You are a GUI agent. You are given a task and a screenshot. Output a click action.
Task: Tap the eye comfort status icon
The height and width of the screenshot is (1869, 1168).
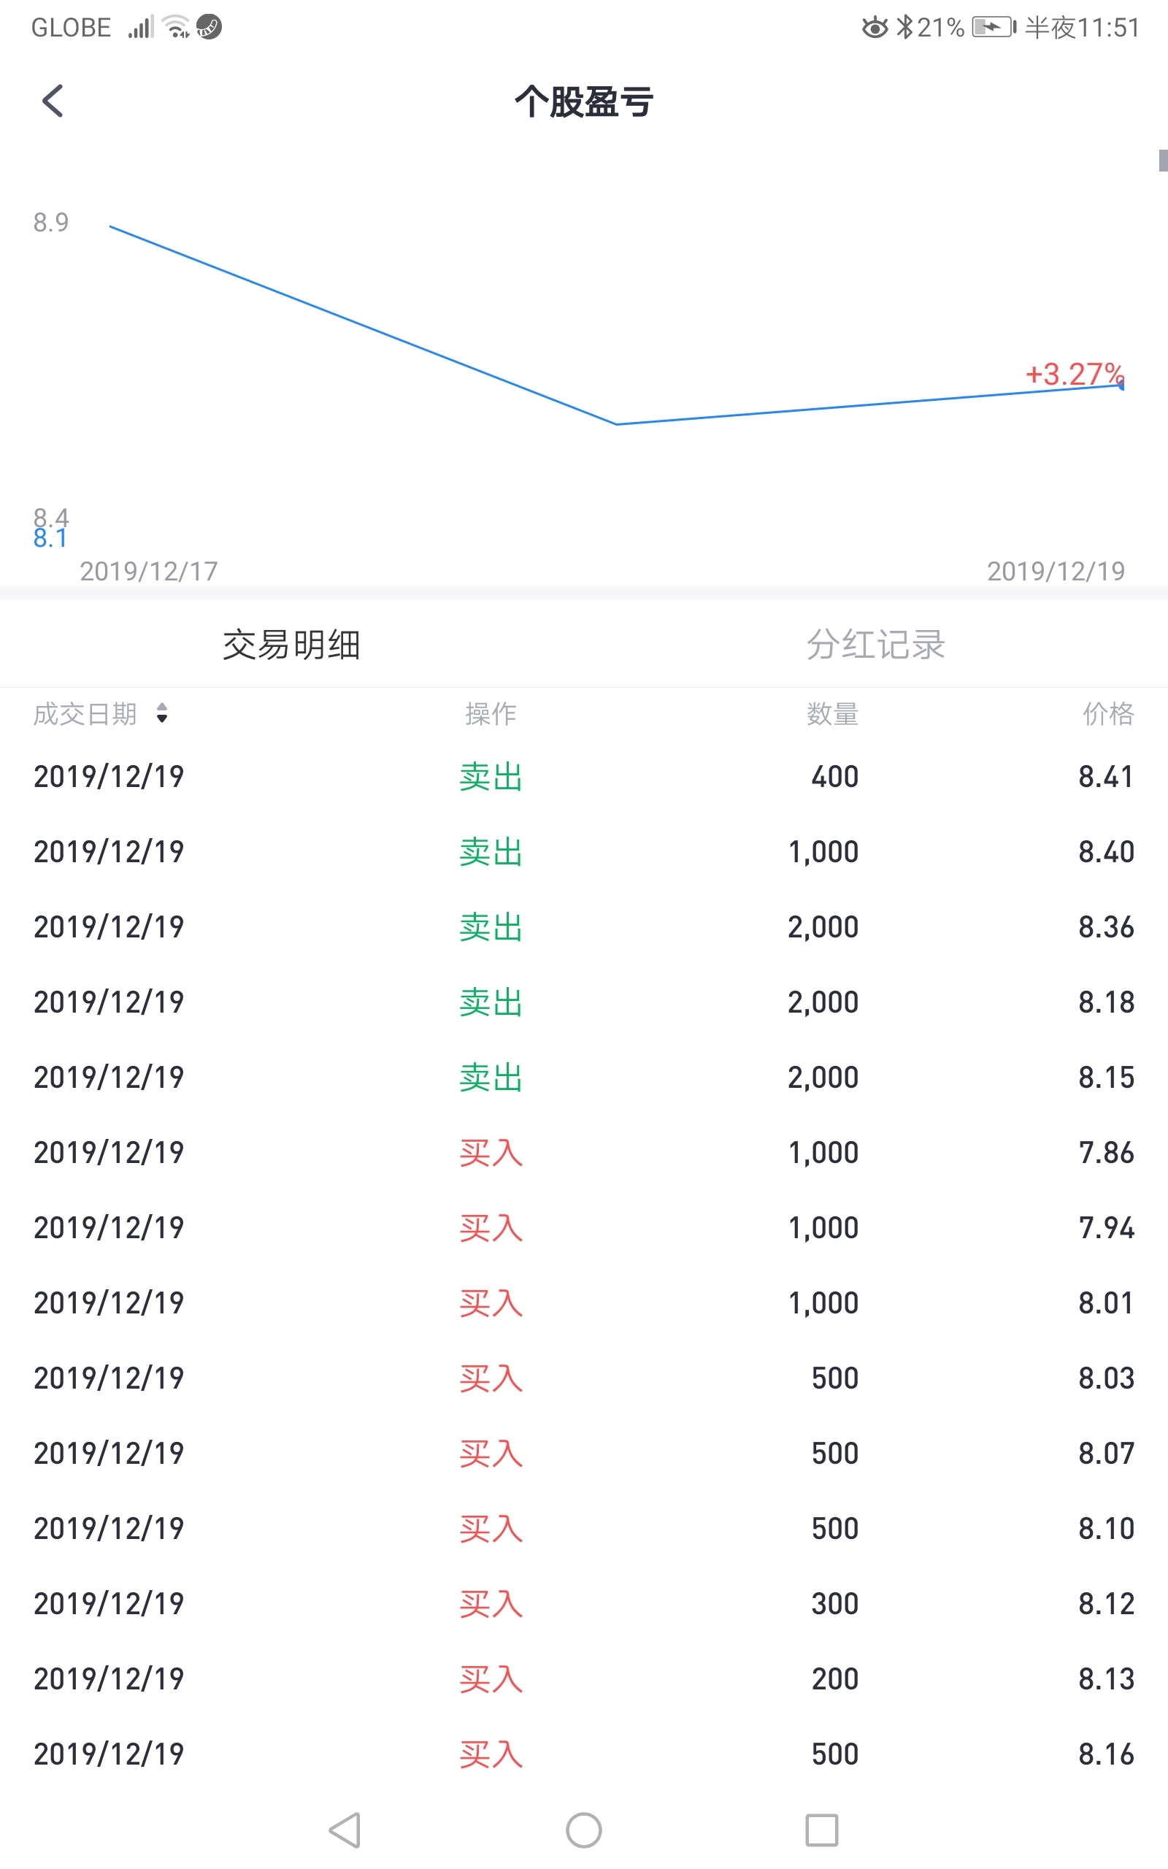[875, 28]
